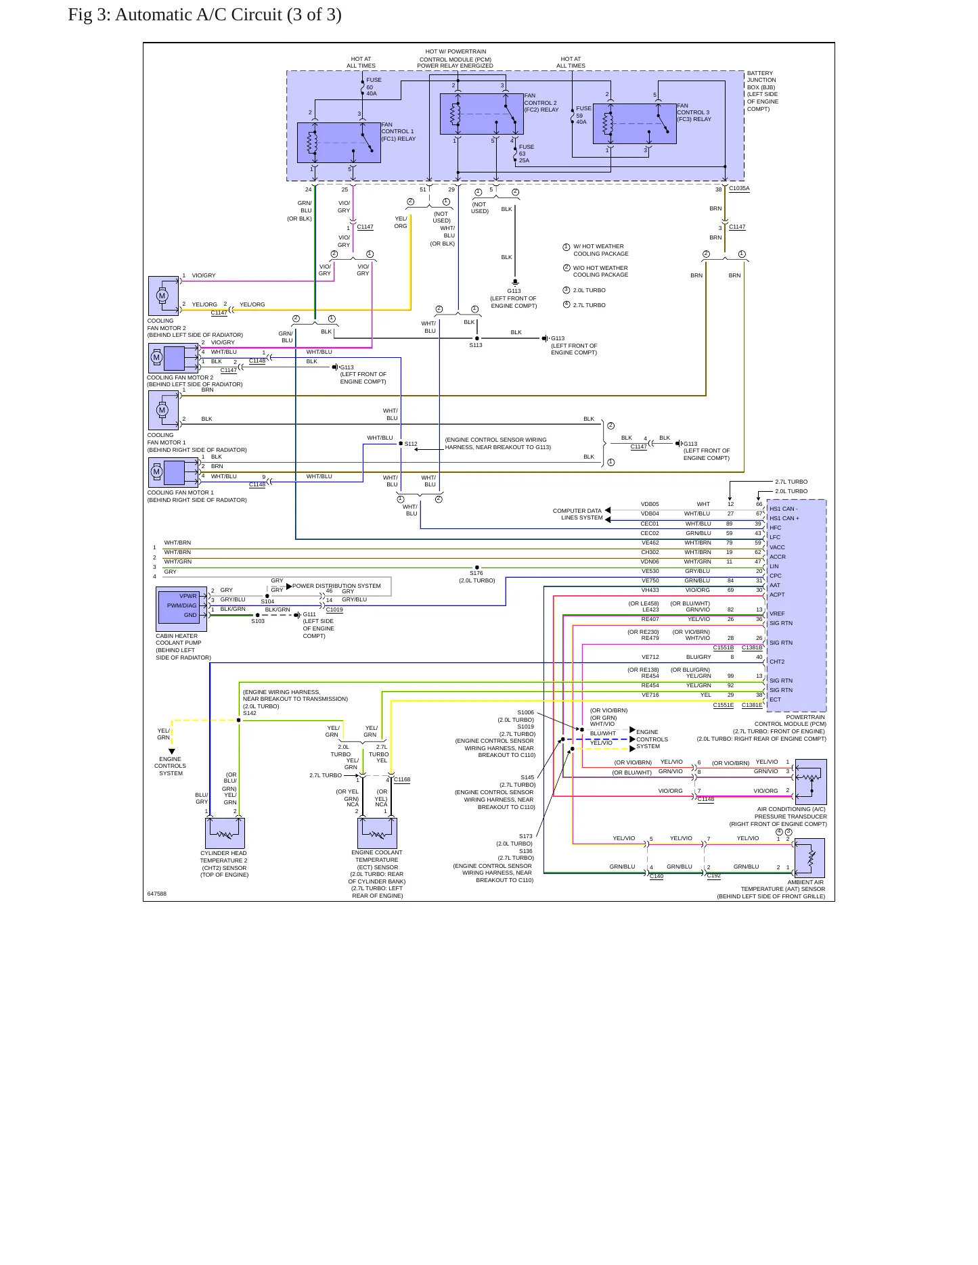Click the 'CHT2' pin label on the PCM
Image resolution: width=978 pixels, height=1265 pixels.
[x=777, y=662]
